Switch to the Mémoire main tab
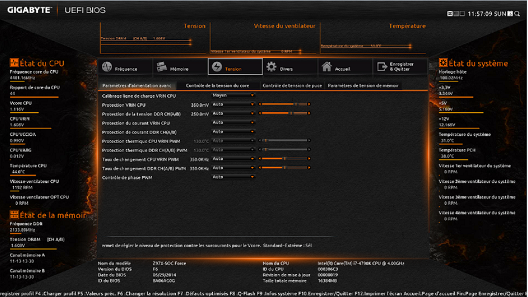Viewport: 528px width, 297px height. [180, 67]
